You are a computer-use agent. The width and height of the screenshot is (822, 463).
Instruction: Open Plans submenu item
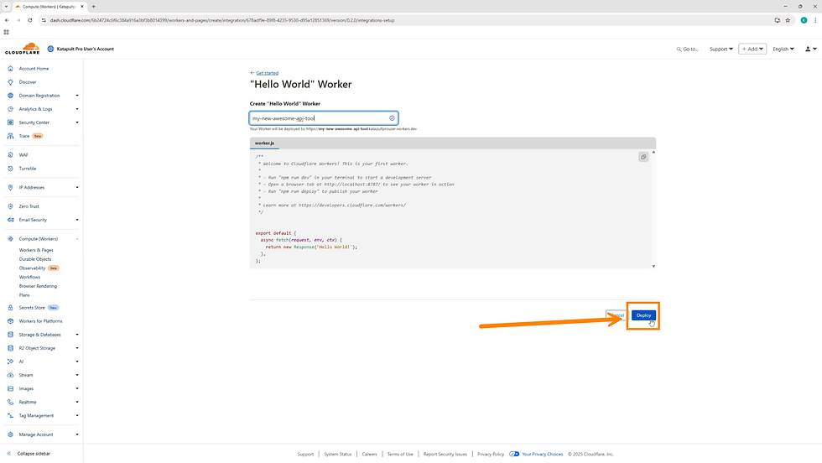[24, 295]
